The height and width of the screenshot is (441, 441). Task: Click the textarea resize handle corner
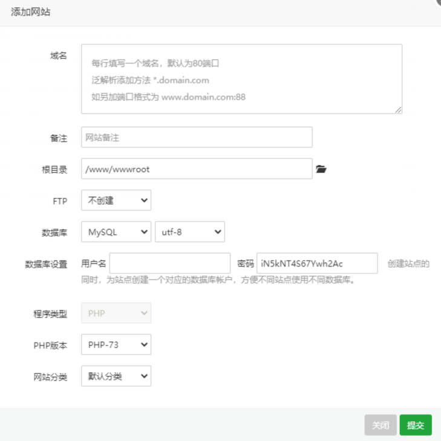[x=398, y=110]
